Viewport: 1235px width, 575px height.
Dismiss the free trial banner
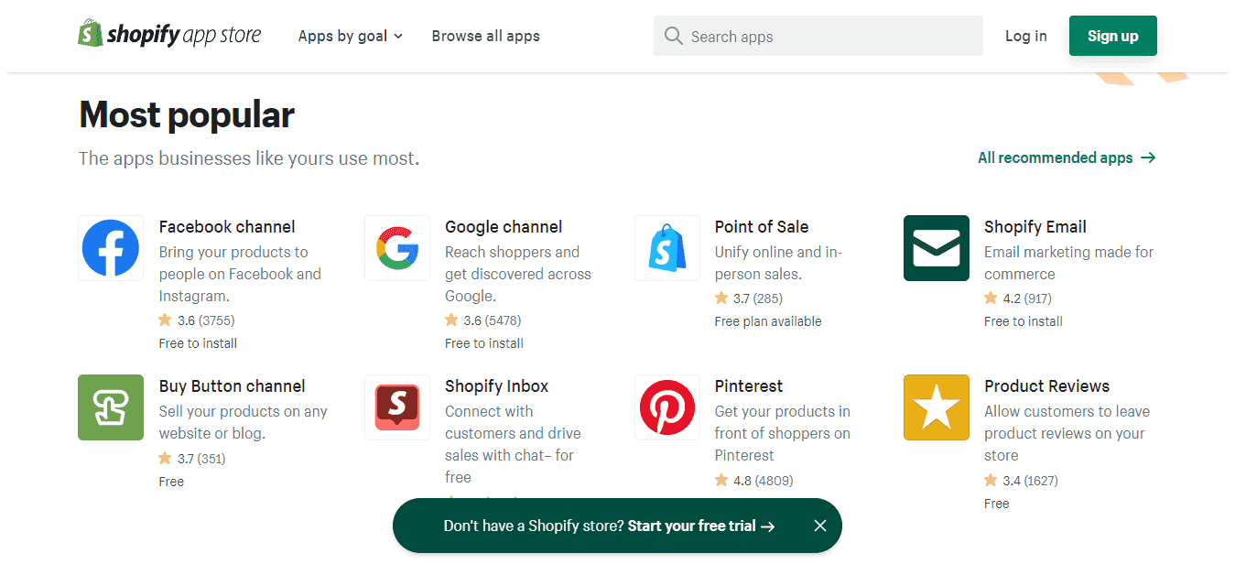(820, 526)
